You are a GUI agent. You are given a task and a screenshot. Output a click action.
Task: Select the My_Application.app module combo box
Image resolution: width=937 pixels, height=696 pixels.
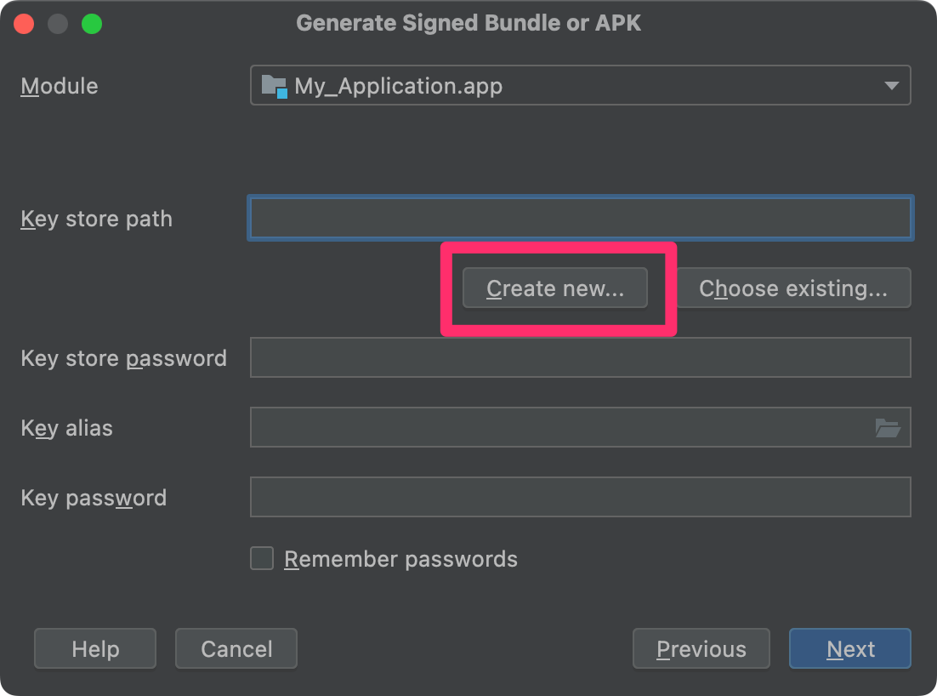click(580, 85)
